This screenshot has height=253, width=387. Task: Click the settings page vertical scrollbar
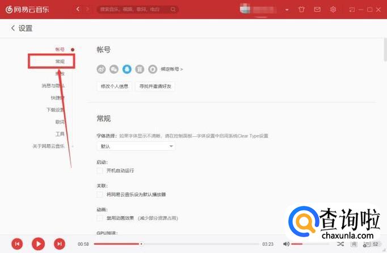pyautogui.click(x=385, y=49)
